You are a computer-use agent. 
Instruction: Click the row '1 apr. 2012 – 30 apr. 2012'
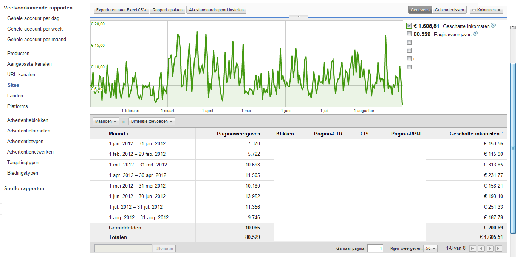[298, 175]
